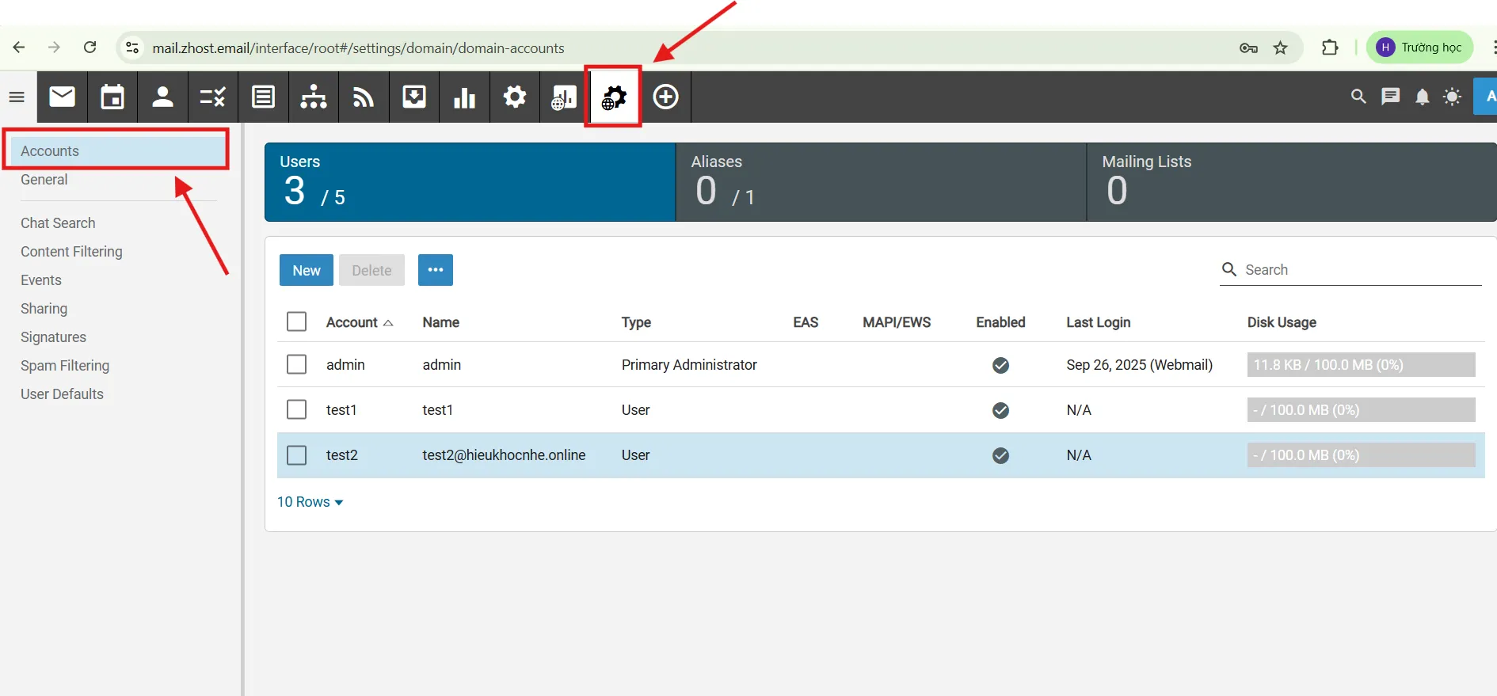Open the Calendar icon in toolbar

tap(112, 97)
